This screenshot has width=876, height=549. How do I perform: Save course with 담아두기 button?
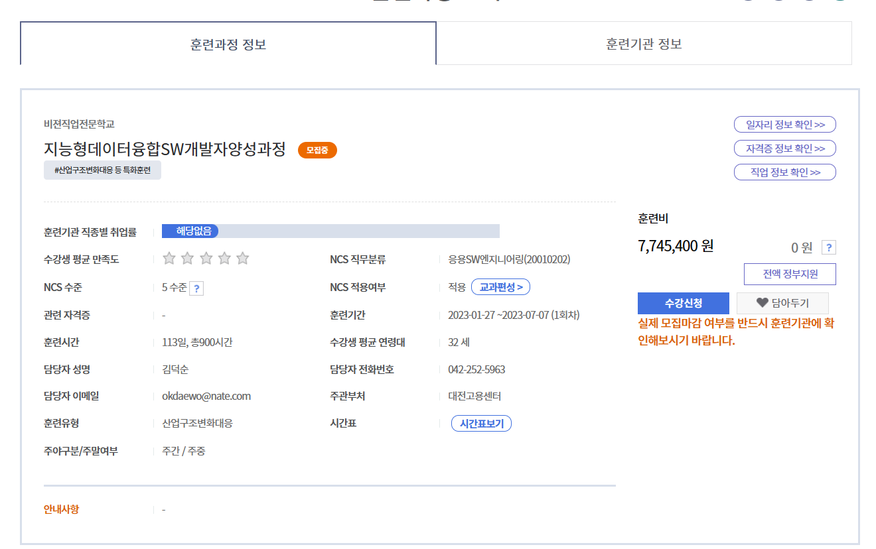(782, 303)
